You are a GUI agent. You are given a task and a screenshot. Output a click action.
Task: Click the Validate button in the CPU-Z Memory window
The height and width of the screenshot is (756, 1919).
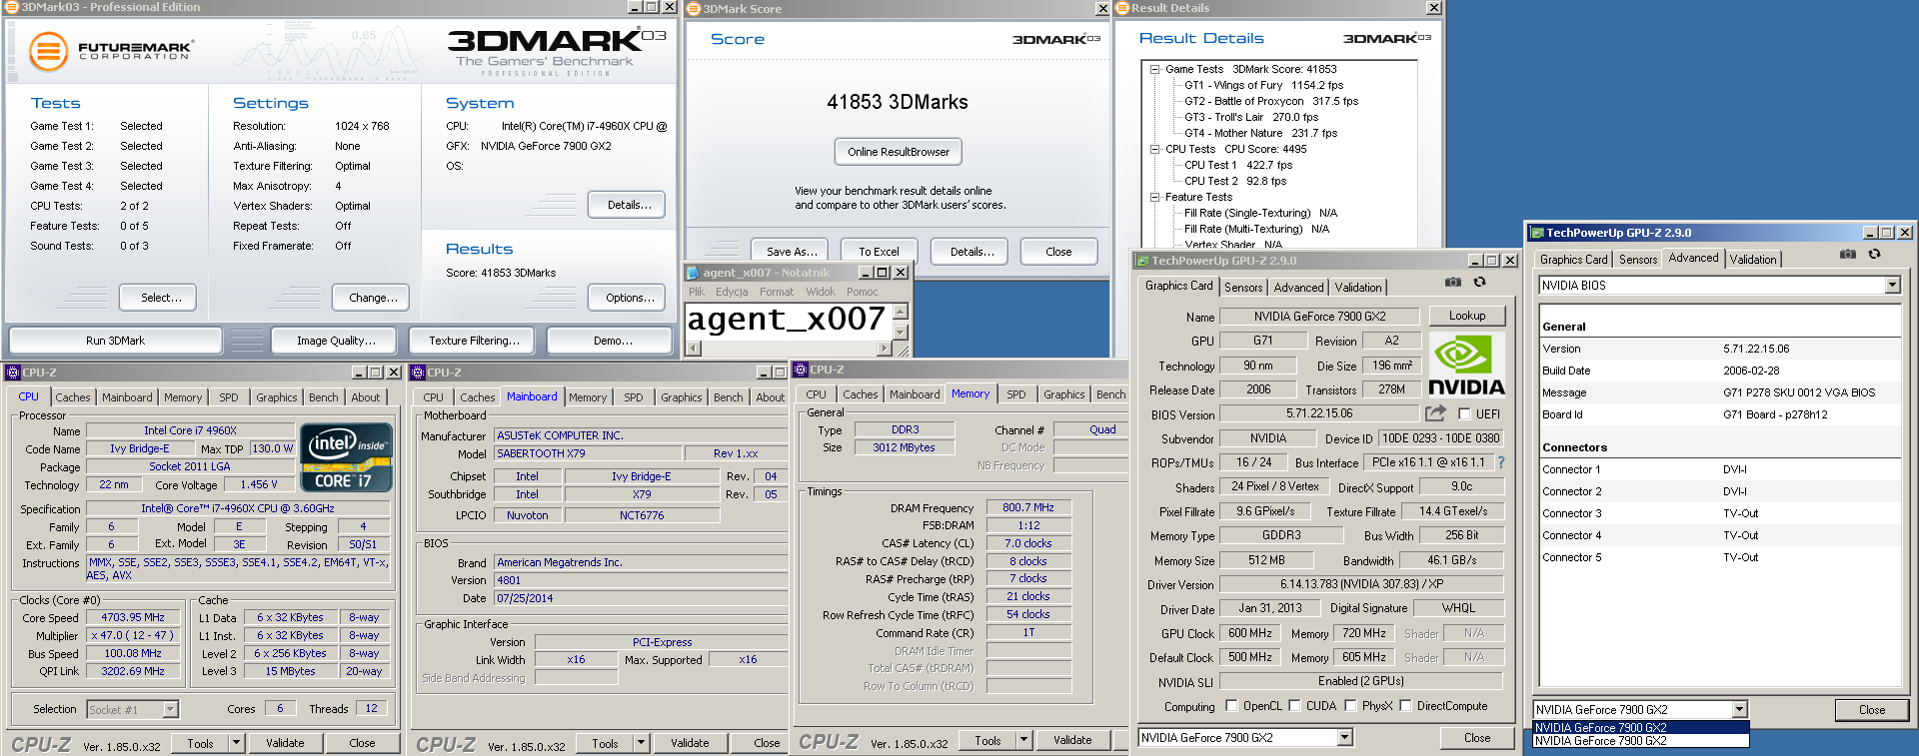click(x=1072, y=740)
